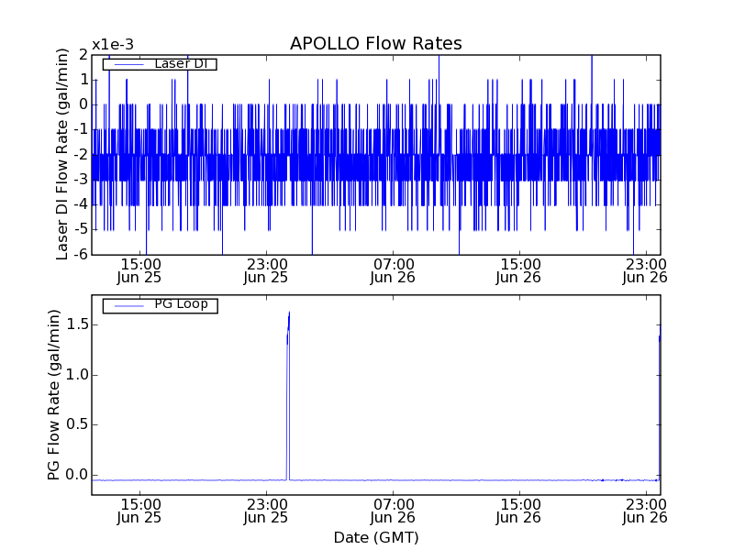
Task: Click the 23:00 Jun 25 label under bottom plot
Action: tap(266, 511)
